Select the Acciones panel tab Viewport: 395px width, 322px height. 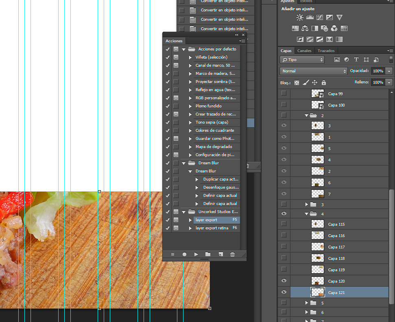pyautogui.click(x=174, y=41)
